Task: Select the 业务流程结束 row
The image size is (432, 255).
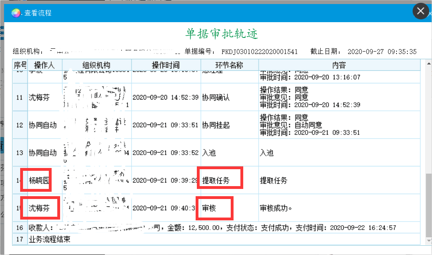Action: coord(49,239)
